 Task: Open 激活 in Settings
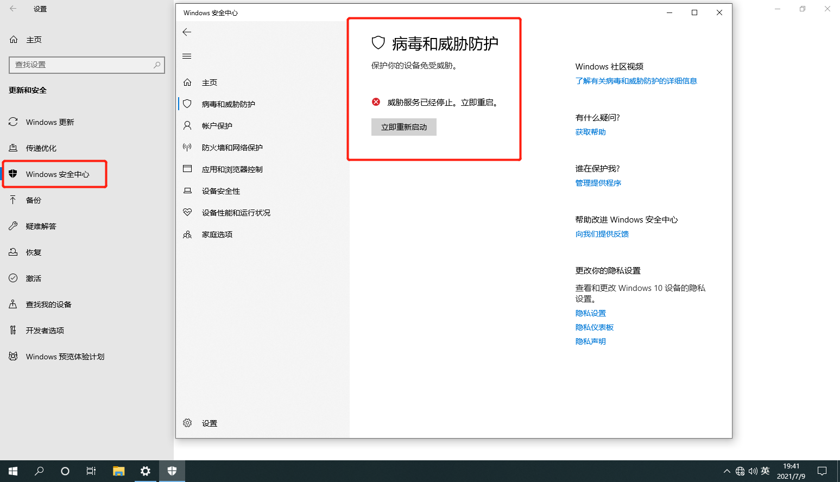pyautogui.click(x=34, y=278)
